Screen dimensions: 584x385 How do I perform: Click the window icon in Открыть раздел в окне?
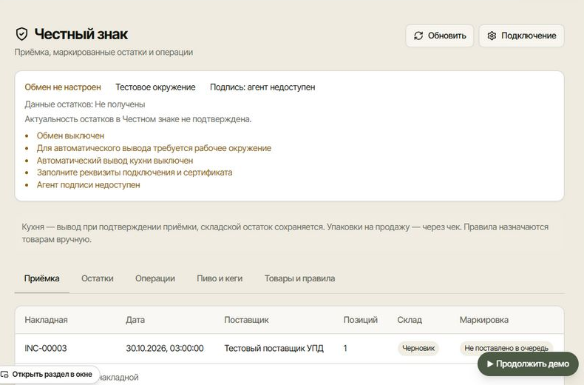(5, 374)
